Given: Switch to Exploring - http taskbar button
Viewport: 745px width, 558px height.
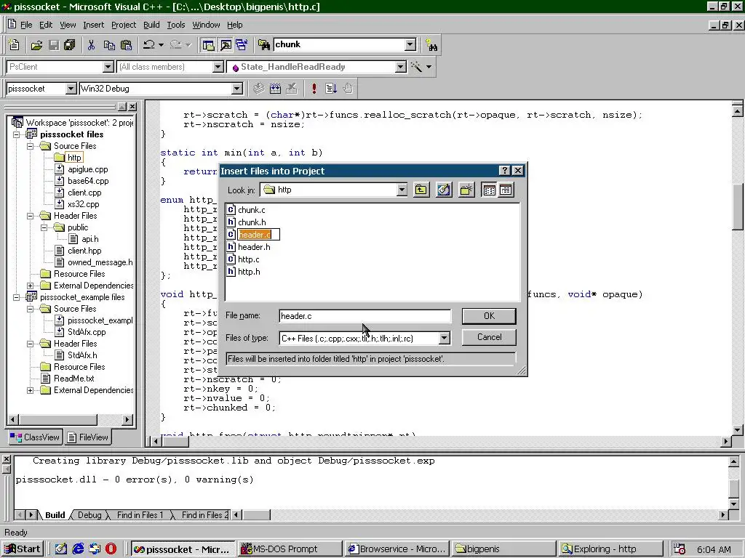Looking at the screenshot, I should point(610,549).
